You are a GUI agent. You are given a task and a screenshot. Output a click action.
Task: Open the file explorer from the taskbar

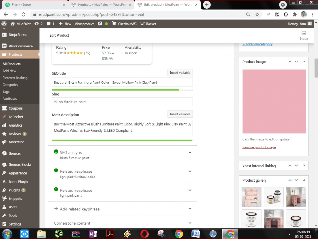click(x=41, y=234)
